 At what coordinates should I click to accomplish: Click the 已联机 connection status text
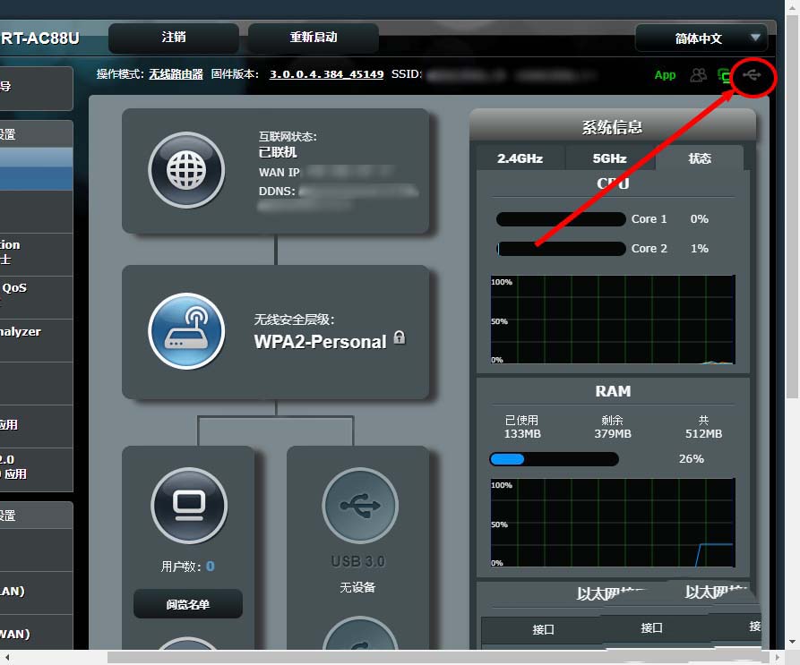278,152
